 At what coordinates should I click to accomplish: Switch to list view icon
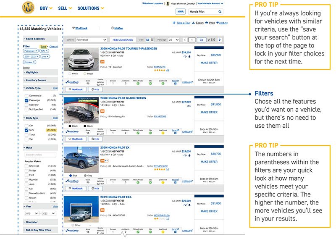[x=152, y=39]
